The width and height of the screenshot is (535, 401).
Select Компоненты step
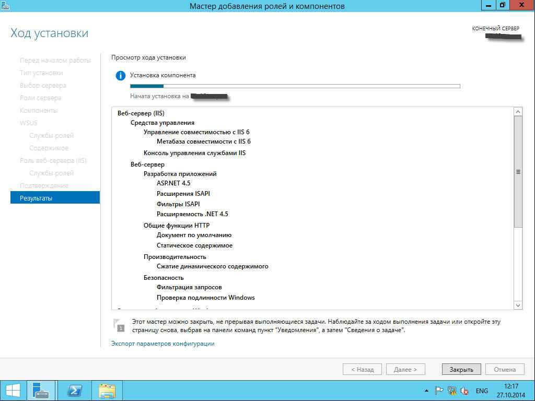point(39,111)
